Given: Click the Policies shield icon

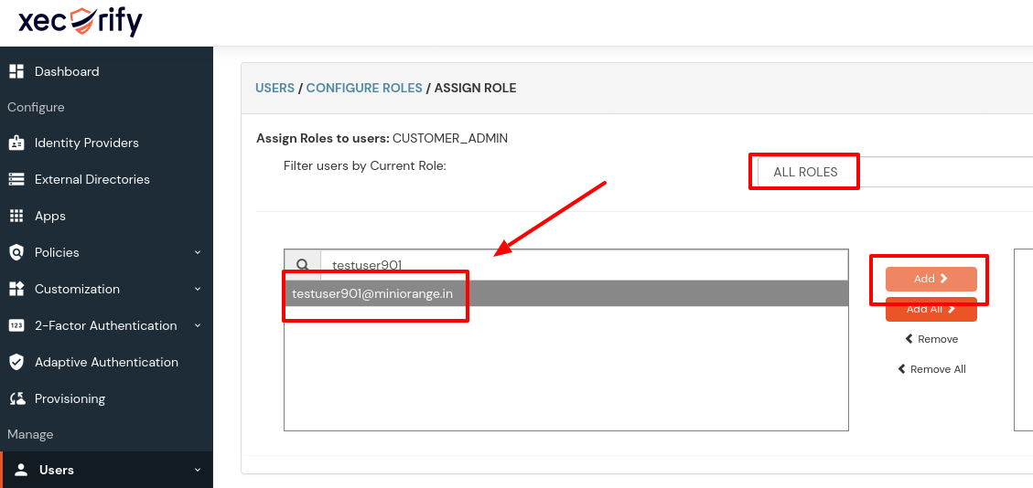Looking at the screenshot, I should pos(16,252).
